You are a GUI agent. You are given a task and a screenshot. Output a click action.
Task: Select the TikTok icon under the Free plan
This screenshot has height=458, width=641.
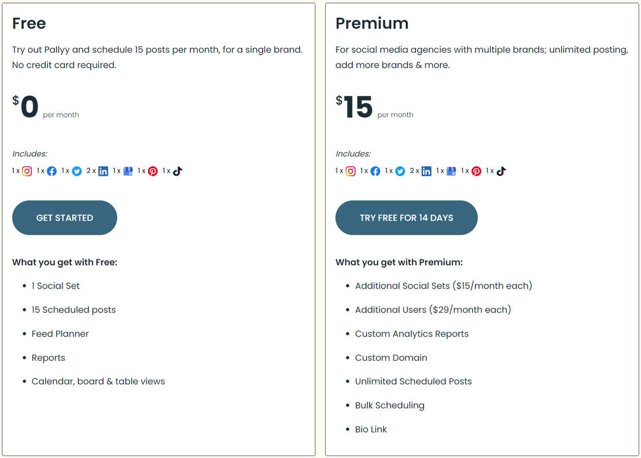tap(177, 171)
